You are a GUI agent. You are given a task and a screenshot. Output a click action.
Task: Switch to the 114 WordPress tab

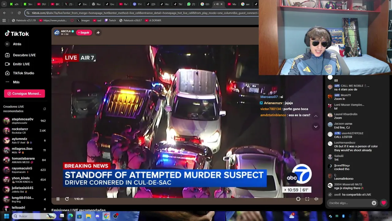[x=137, y=4]
